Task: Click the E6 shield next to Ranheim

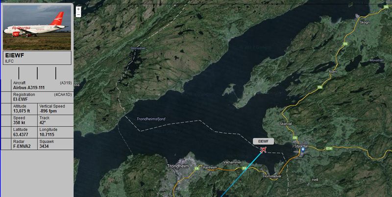Action: click(x=197, y=169)
